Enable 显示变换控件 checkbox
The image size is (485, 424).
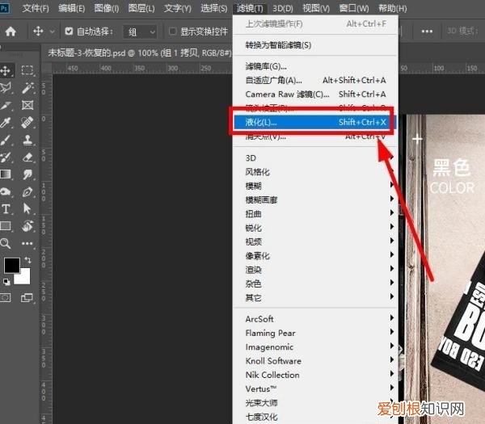173,31
